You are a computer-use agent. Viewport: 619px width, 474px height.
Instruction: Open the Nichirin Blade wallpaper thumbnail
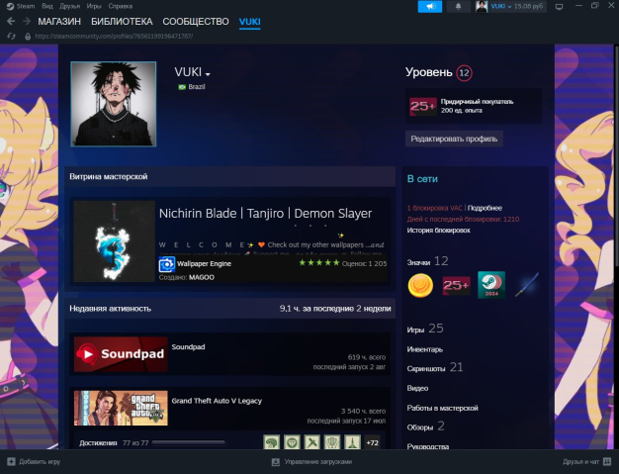113,241
